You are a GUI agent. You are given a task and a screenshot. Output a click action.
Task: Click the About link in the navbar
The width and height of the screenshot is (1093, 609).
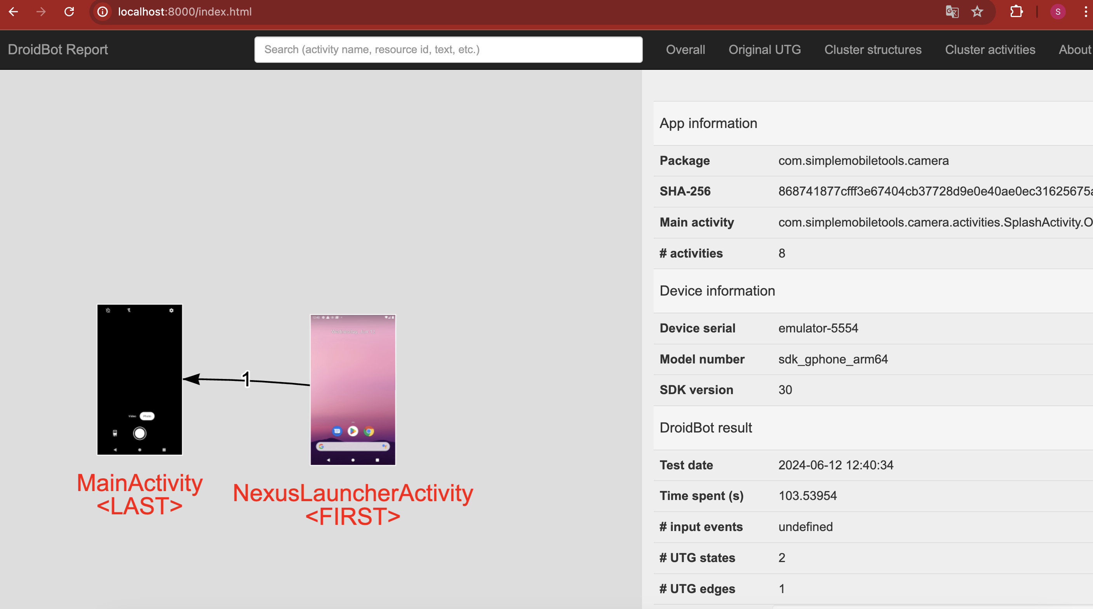click(x=1074, y=50)
